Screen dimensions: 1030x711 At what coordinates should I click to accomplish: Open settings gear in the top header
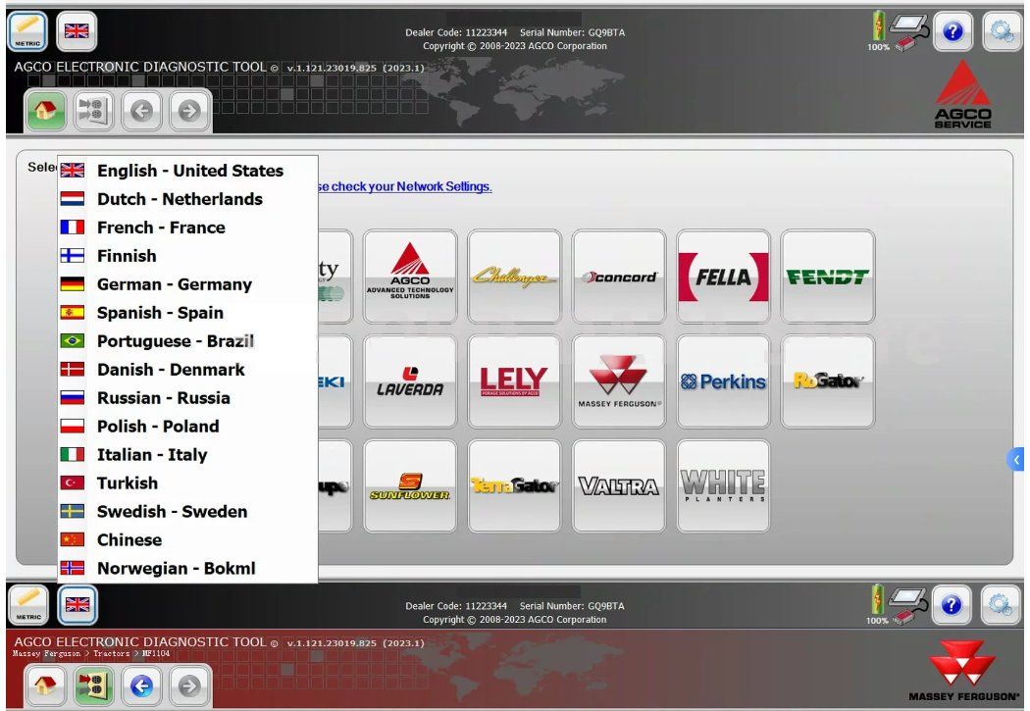[1002, 31]
